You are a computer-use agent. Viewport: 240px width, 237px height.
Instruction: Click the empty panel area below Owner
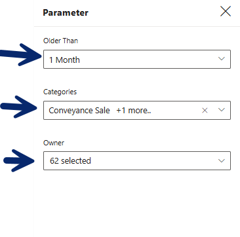pos(137,203)
